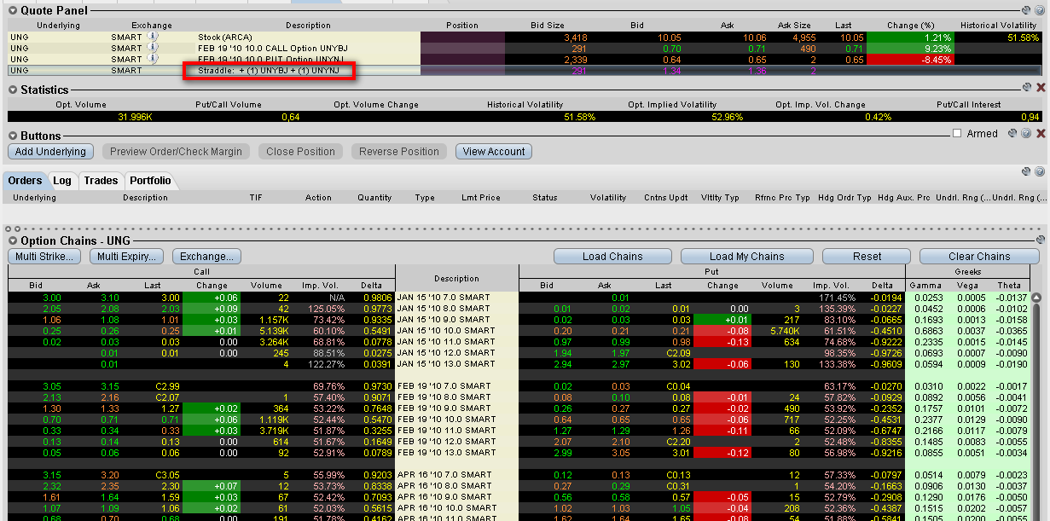Image resolution: width=1050 pixels, height=521 pixels.
Task: Click call volume cell 5.139K
Action: pyautogui.click(x=277, y=331)
